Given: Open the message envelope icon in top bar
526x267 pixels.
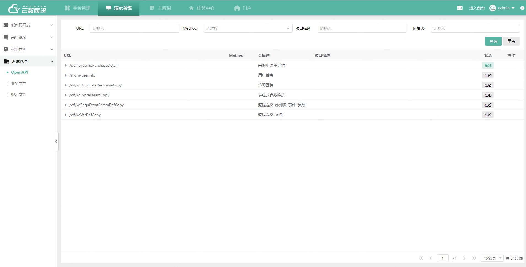Looking at the screenshot, I should click(460, 8).
